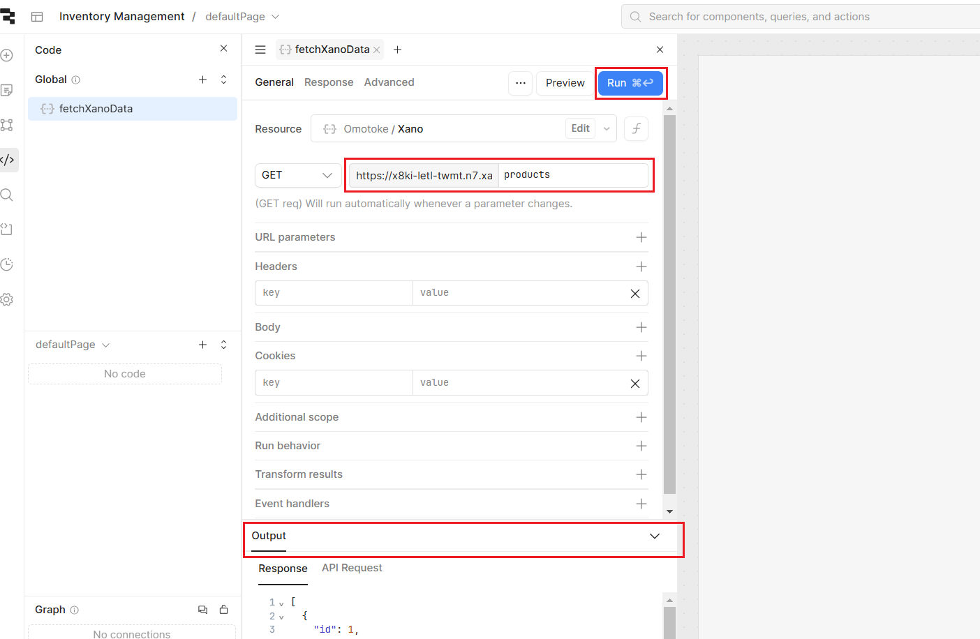Show Global info tooltip icon
980x639 pixels.
(x=76, y=80)
